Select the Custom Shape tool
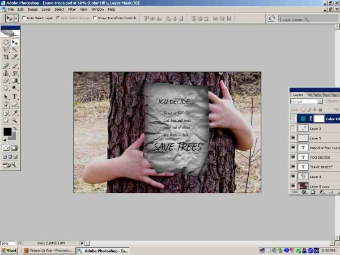Viewport: 340px width, 255px height. click(15, 104)
